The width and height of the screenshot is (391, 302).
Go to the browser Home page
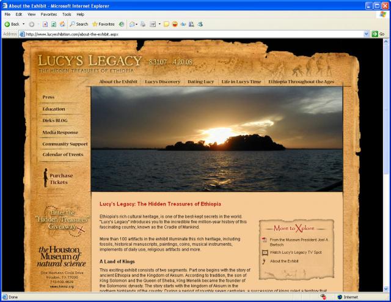[x=62, y=24]
